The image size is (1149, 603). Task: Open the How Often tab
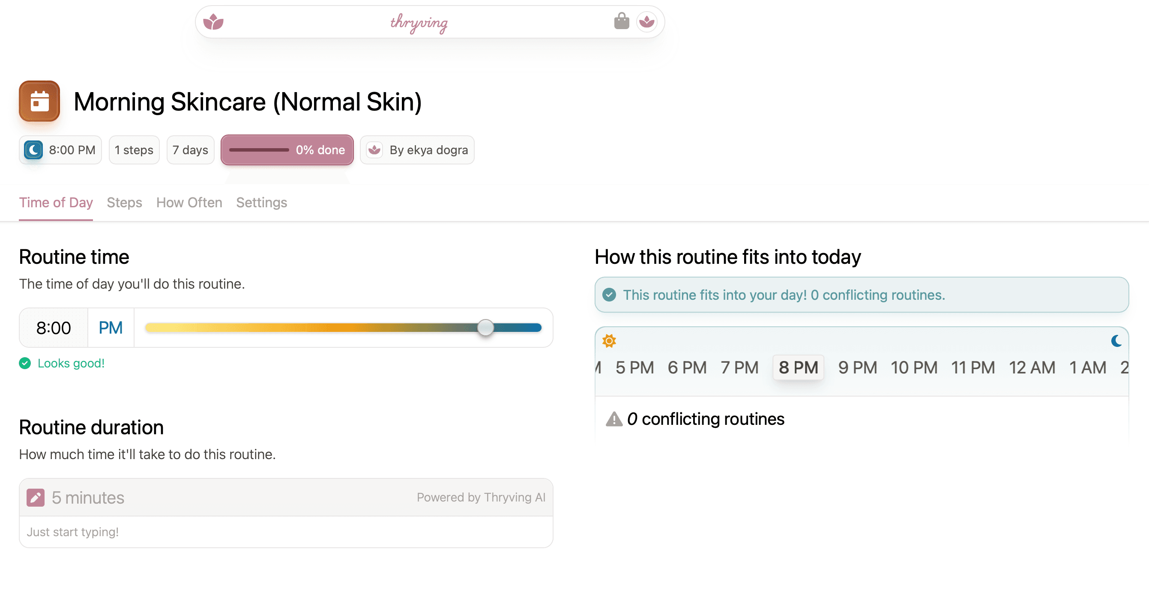click(189, 202)
